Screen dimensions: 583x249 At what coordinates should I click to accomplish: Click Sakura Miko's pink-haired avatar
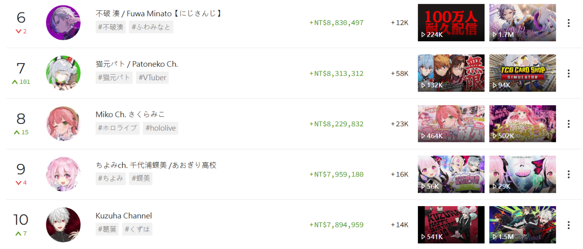(x=63, y=124)
